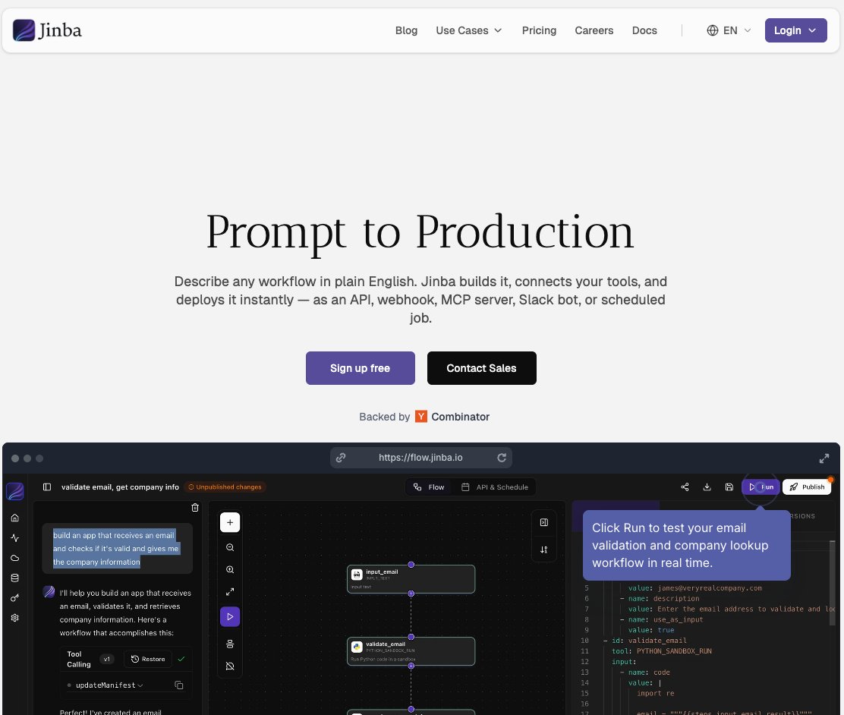Click the Publish button
844x715 pixels.
807,487
